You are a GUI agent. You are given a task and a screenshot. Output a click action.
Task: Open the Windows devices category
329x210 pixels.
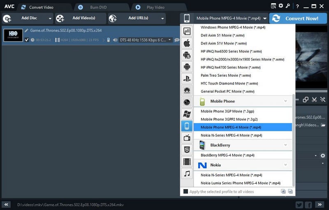(x=187, y=114)
